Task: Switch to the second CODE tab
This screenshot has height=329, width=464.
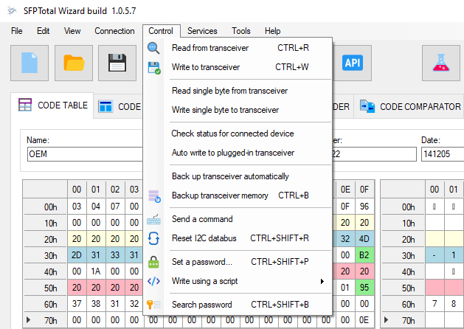Action: tap(120, 106)
